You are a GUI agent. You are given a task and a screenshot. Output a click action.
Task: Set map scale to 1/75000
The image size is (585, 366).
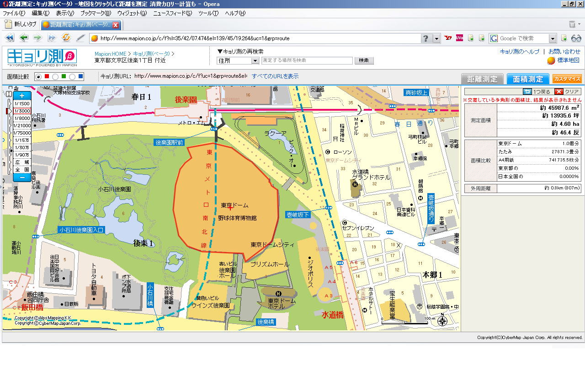click(x=21, y=133)
